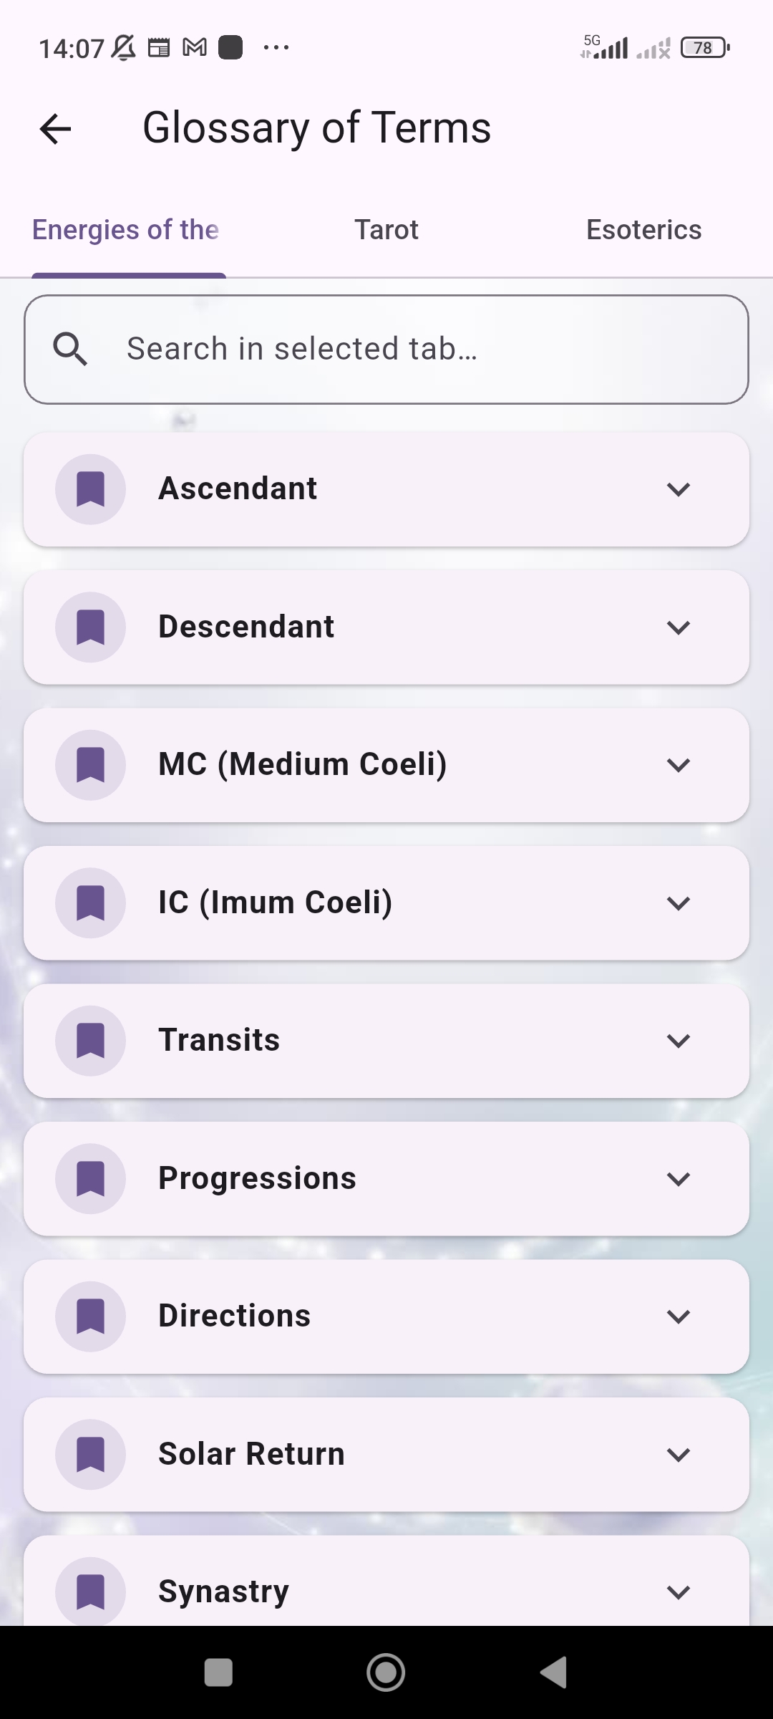Tap the bookmark icon beside Transits
The width and height of the screenshot is (773, 1719).
91,1041
